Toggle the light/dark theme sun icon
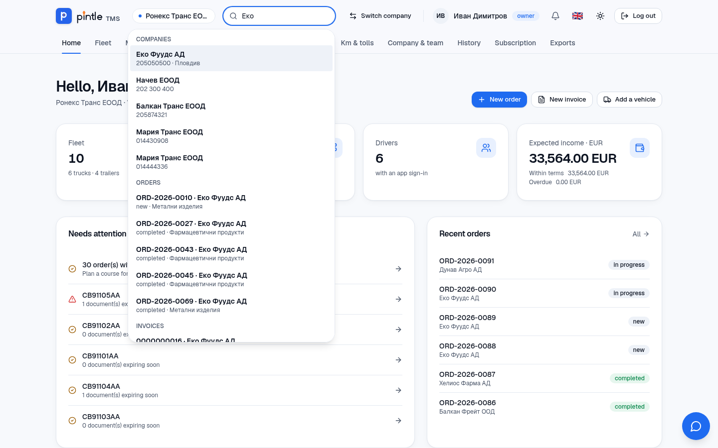718x448 pixels. click(x=600, y=16)
